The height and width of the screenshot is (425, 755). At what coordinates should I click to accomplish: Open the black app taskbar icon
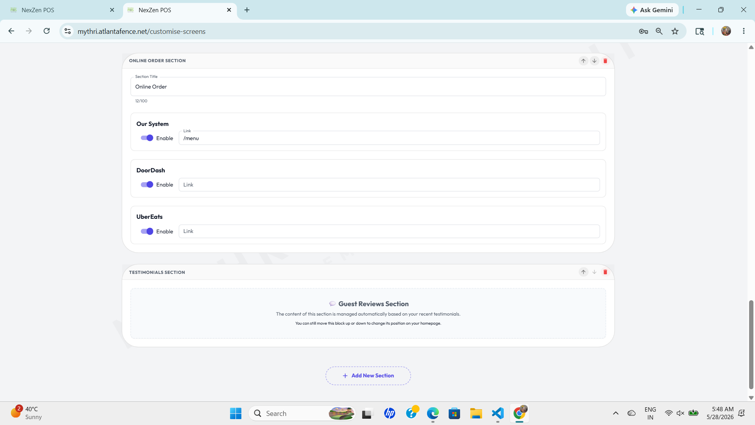(367, 413)
